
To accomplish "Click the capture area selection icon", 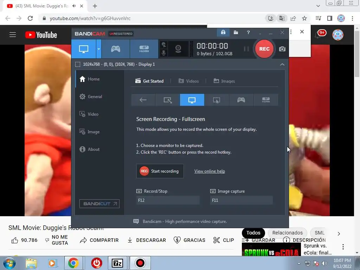I will (78, 64).
